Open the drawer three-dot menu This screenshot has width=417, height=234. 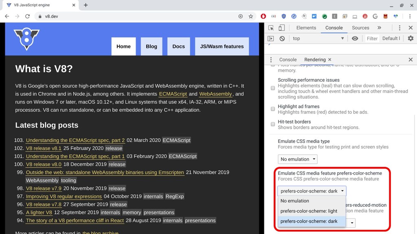[271, 60]
